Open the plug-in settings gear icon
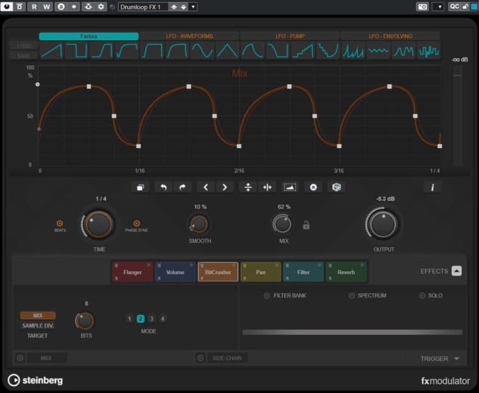The width and height of the screenshot is (479, 393). coord(101,7)
